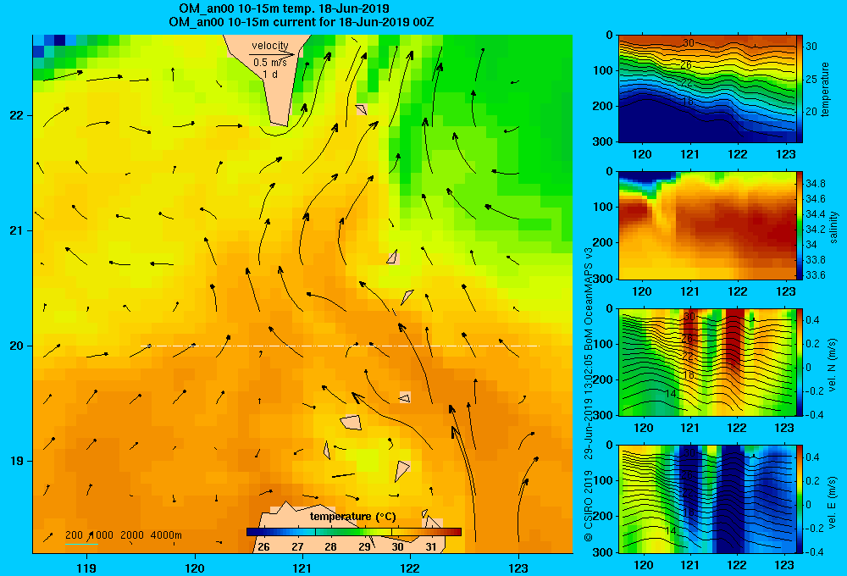Click the vertical 'salinity' axis label
This screenshot has height=576, width=847.
(833, 227)
